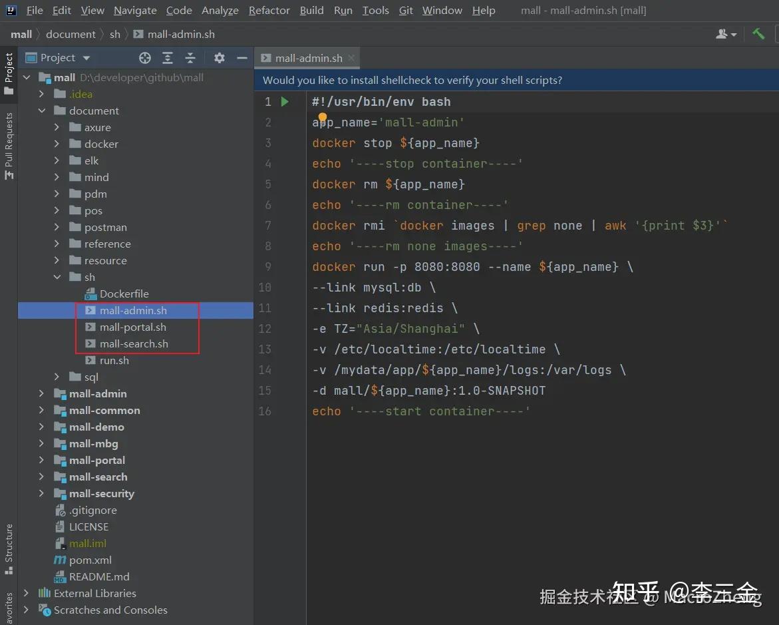Viewport: 779px width, 625px height.
Task: Open the Project sidebar tool window tab
Action: pyautogui.click(x=9, y=74)
